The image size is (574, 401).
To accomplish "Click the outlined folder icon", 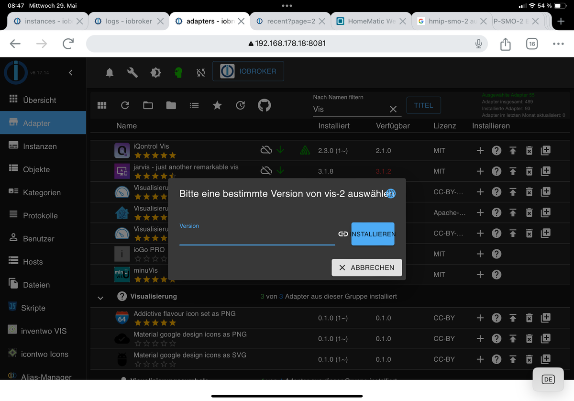I will click(x=148, y=105).
